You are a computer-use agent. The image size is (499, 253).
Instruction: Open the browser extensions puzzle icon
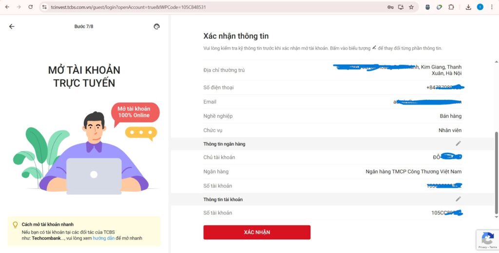point(451,7)
